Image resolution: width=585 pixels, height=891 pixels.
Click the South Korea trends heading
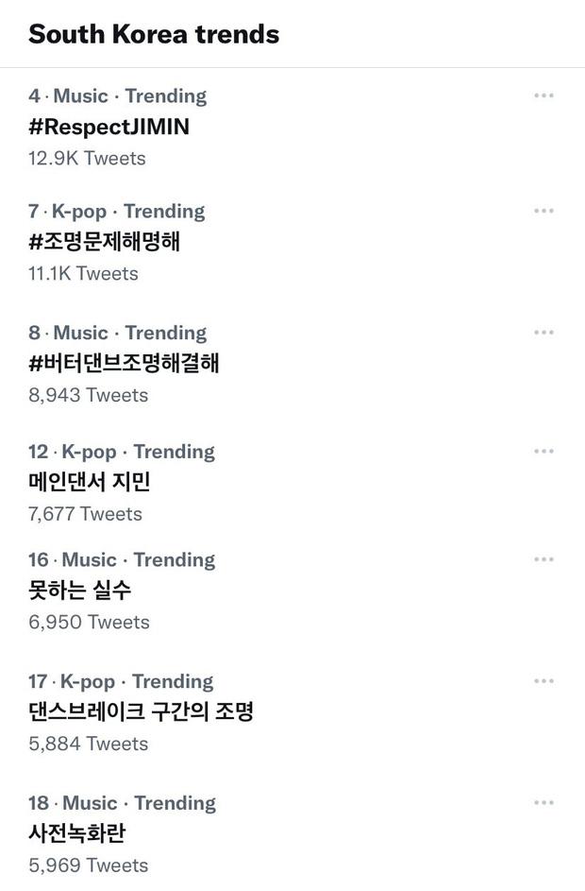pyautogui.click(x=154, y=34)
